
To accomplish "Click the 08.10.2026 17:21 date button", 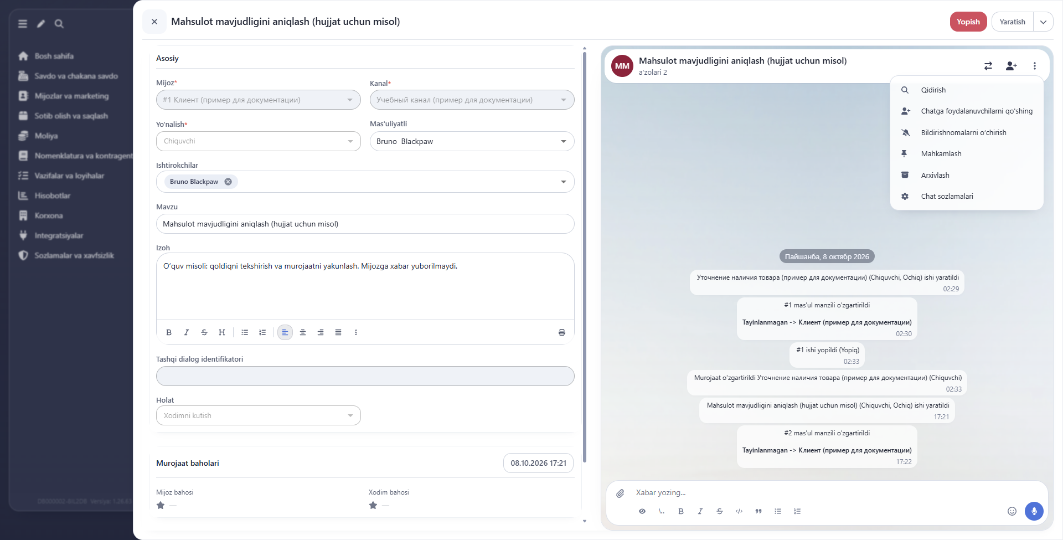I will coord(538,463).
